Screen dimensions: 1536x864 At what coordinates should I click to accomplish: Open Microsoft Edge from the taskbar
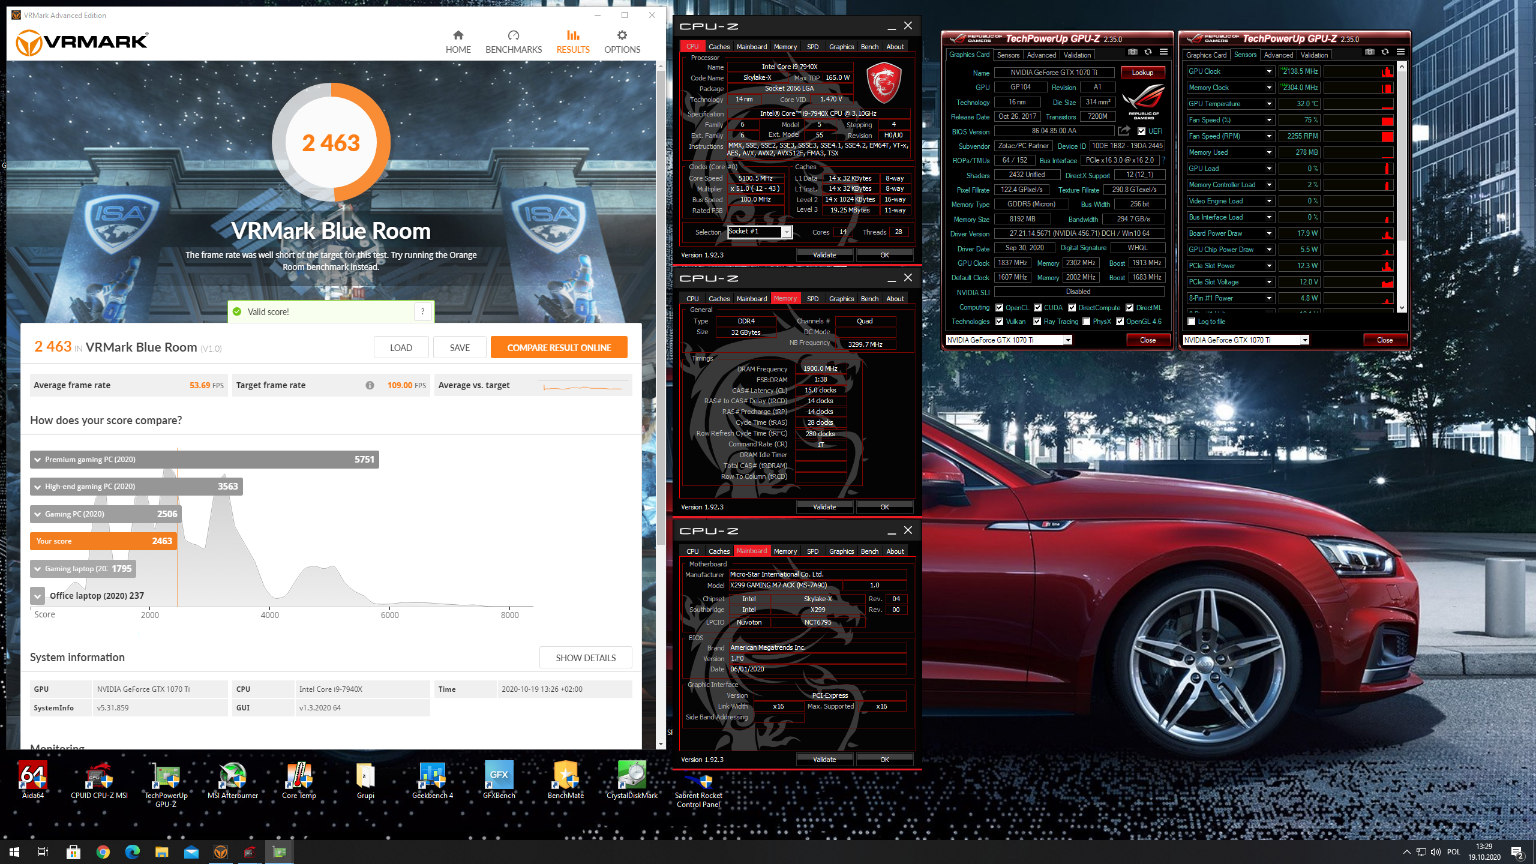click(x=132, y=852)
